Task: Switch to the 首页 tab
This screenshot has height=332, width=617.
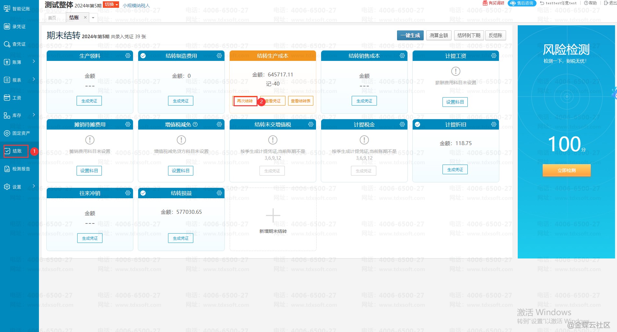Action: pos(52,18)
